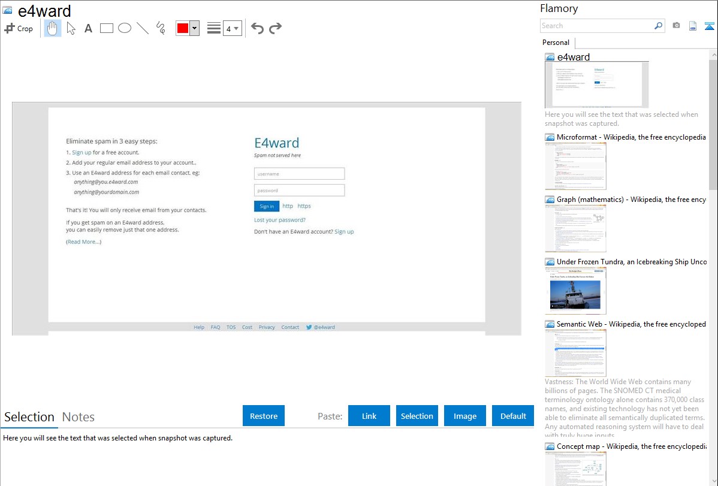The image size is (718, 486).
Task: Click the Flamory search magnifier icon
Action: (658, 26)
